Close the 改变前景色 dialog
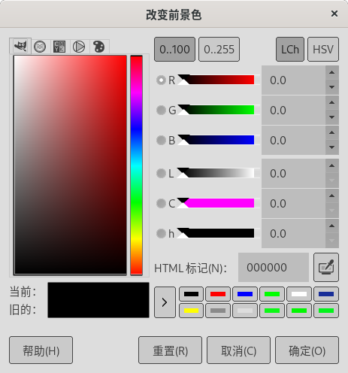Viewport: 348px width, 373px height. click(x=334, y=14)
